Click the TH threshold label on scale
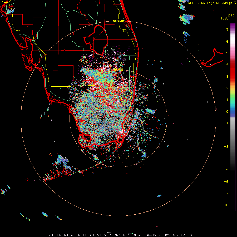The image size is (237, 237). point(226,205)
